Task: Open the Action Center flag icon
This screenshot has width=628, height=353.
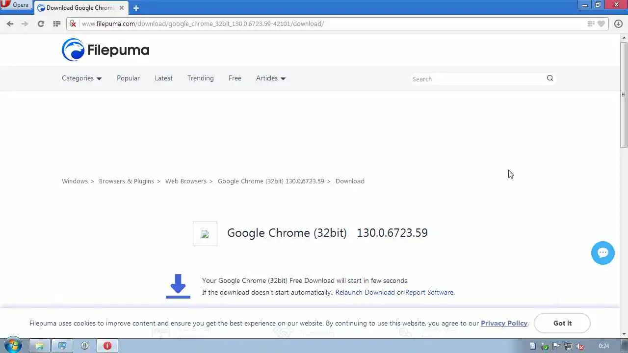Action: pos(556,346)
